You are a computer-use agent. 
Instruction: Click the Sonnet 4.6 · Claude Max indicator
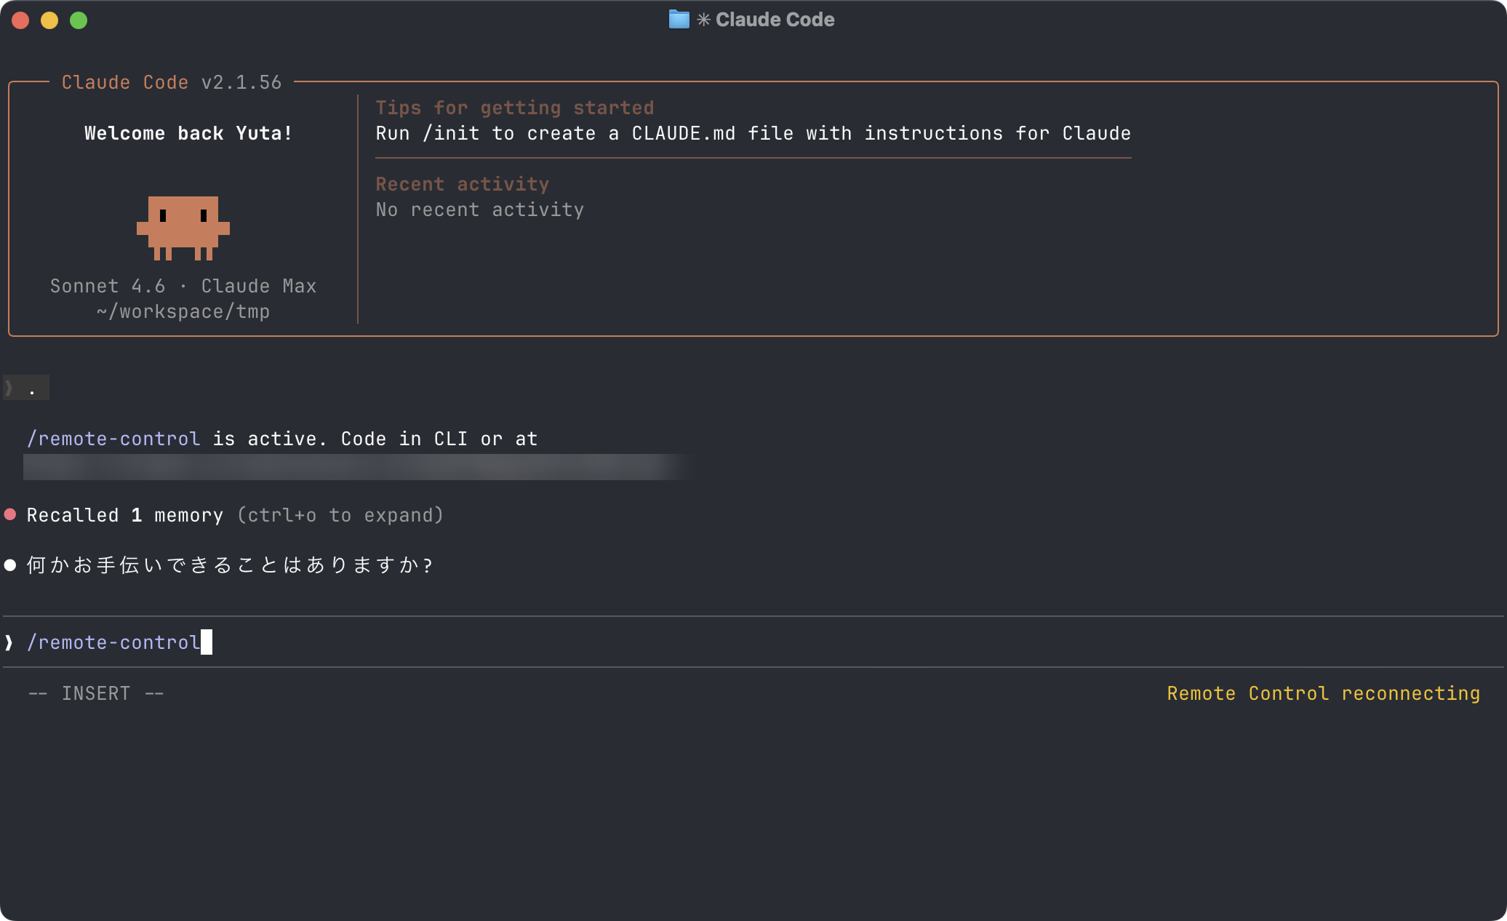click(183, 285)
